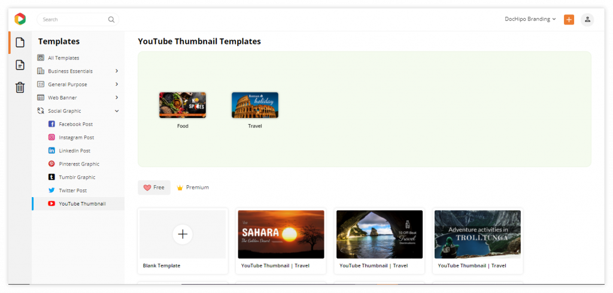Open the Documents icon in left rail
The height and width of the screenshot is (293, 613).
point(20,65)
